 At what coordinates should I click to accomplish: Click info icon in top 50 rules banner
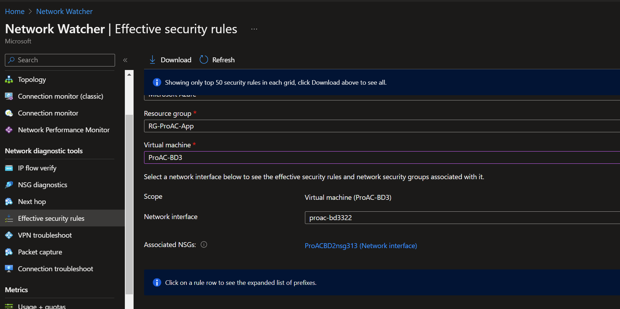point(157,82)
